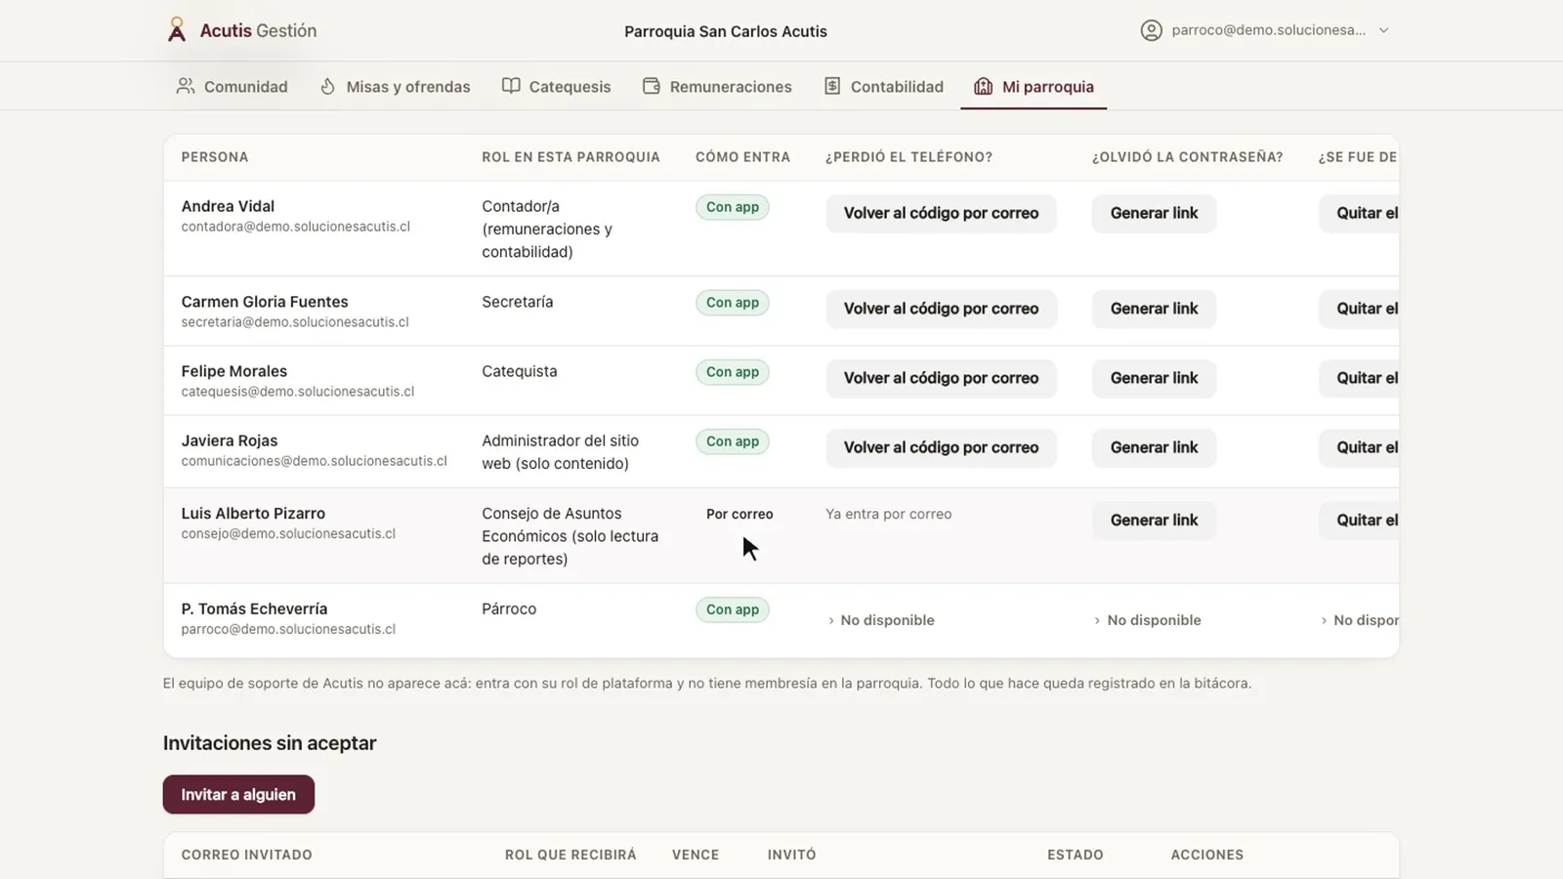
Task: Click the Catequesis book icon
Action: pos(511,86)
